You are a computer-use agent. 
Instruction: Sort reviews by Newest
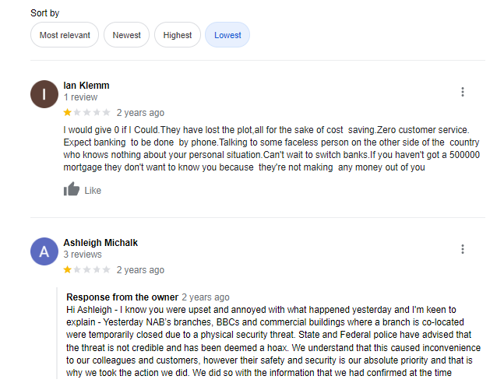pyautogui.click(x=126, y=35)
